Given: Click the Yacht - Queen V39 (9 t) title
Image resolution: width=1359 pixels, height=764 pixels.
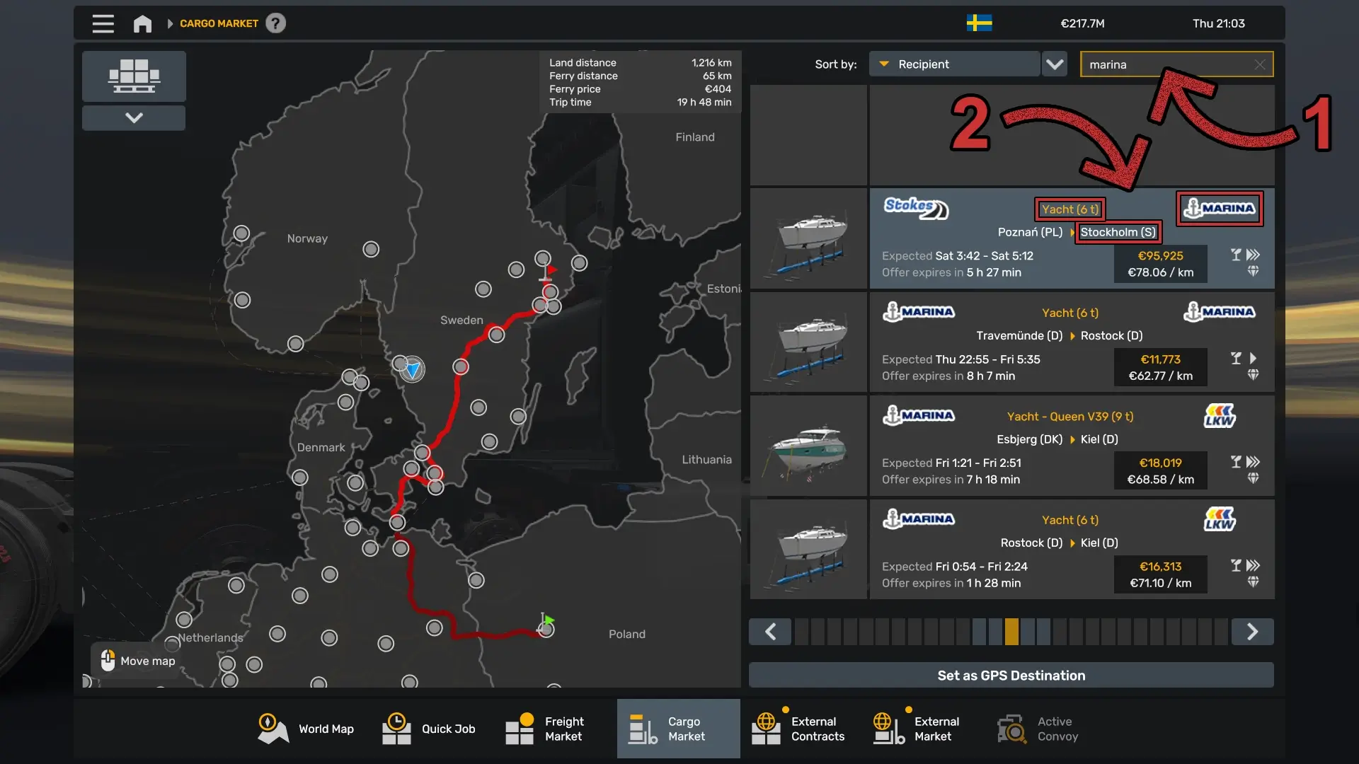Looking at the screenshot, I should click(1070, 417).
